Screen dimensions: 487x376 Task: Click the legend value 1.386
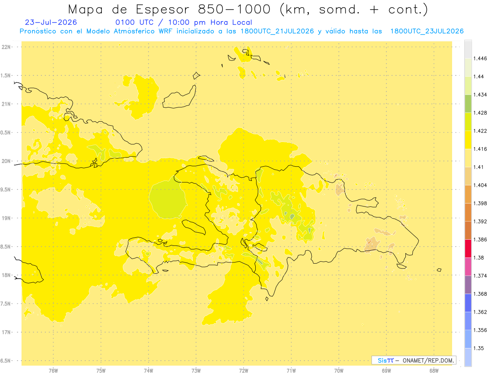coord(481,240)
